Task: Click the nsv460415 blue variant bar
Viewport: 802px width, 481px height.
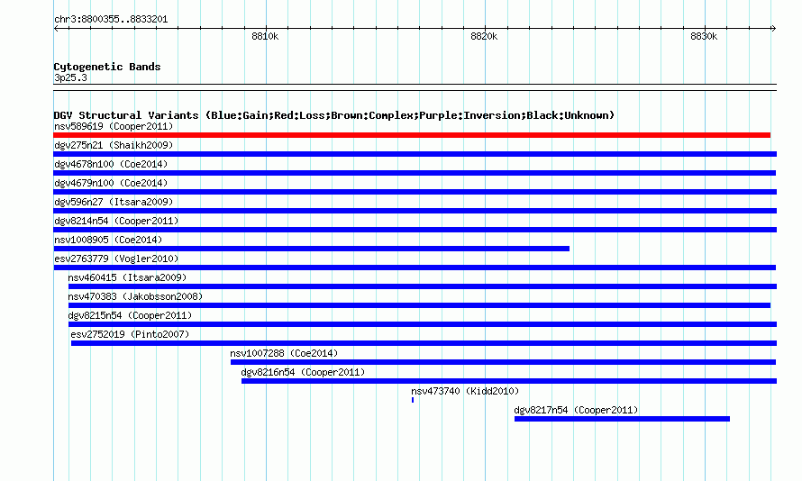Action: [422, 286]
